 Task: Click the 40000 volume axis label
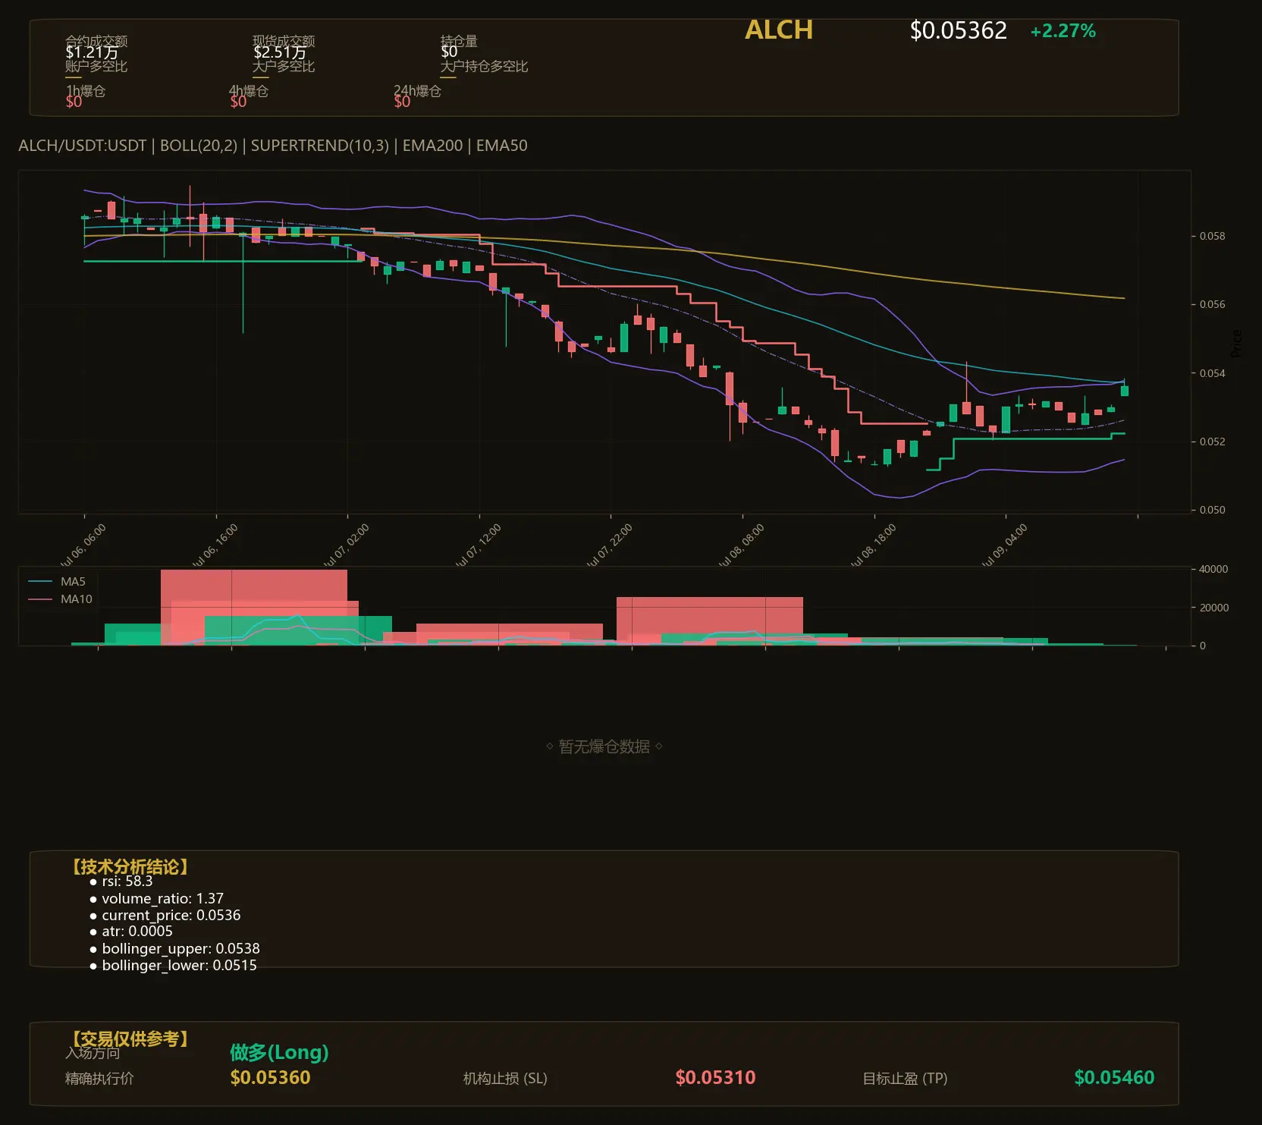[1213, 569]
